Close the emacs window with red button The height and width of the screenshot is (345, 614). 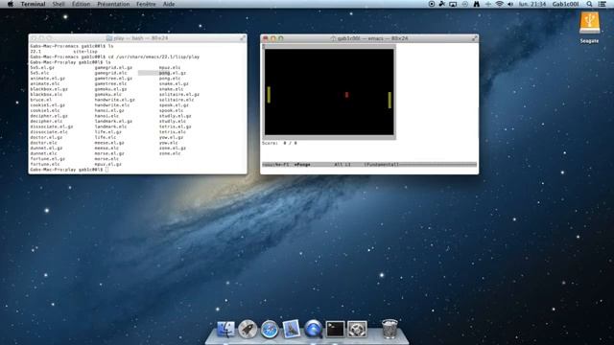[x=266, y=38]
